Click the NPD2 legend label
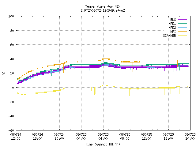Screen dimensions: 196x147 (x=172, y=28)
